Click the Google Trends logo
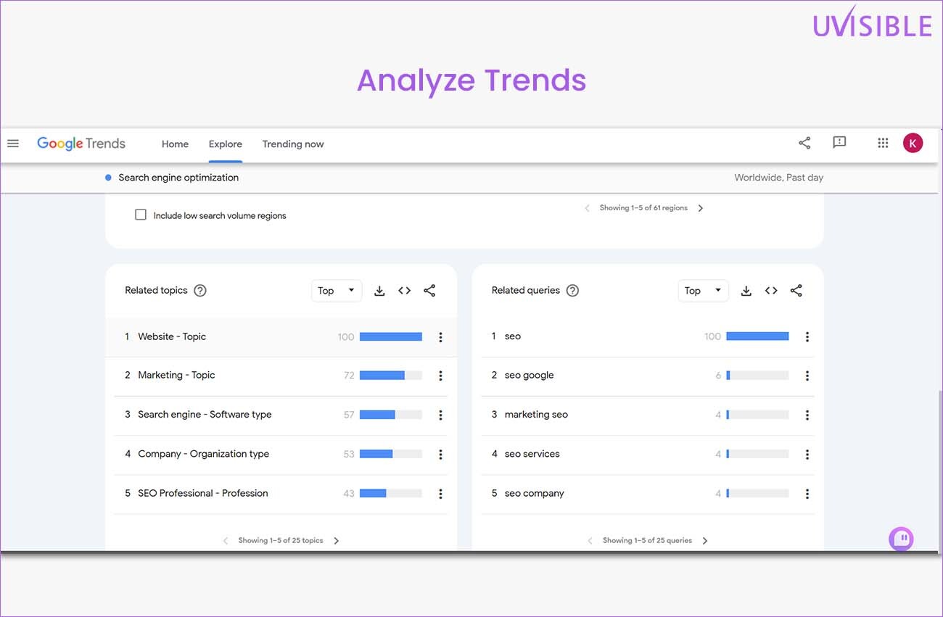Image resolution: width=943 pixels, height=617 pixels. tap(81, 144)
